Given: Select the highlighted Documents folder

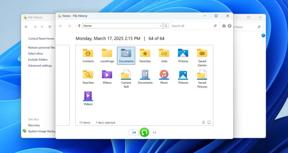Looking at the screenshot, I should [x=126, y=55].
